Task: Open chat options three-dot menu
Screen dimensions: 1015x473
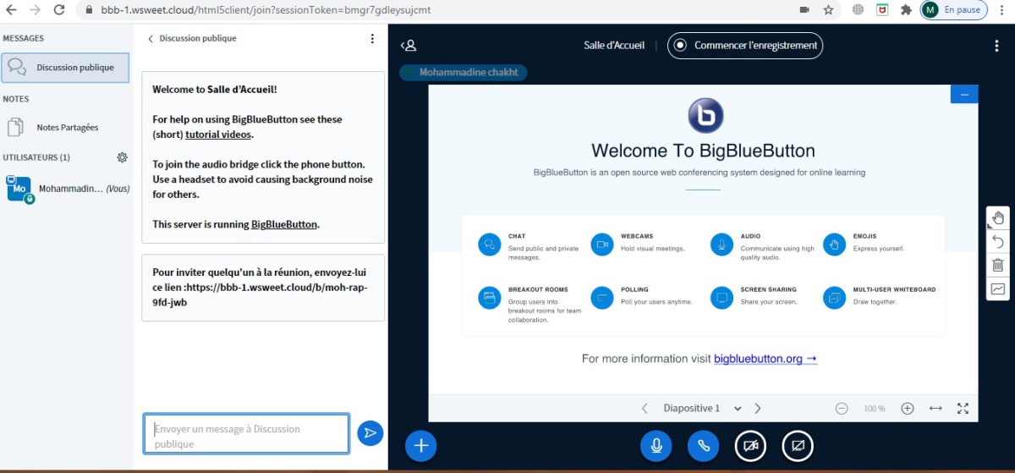Action: (x=372, y=39)
